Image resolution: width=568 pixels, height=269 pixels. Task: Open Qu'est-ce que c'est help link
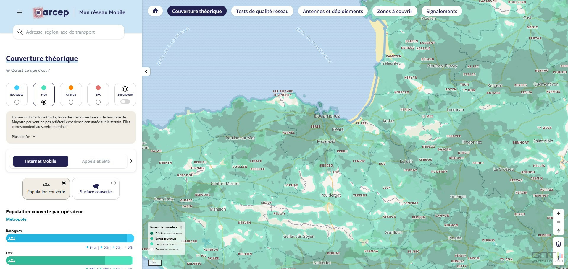pos(28,70)
